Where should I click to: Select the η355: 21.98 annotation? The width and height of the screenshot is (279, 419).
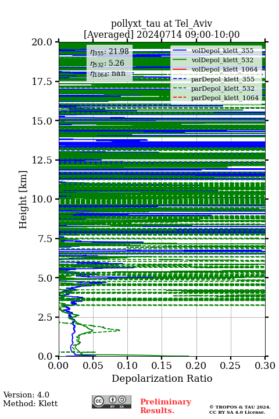pos(109,52)
